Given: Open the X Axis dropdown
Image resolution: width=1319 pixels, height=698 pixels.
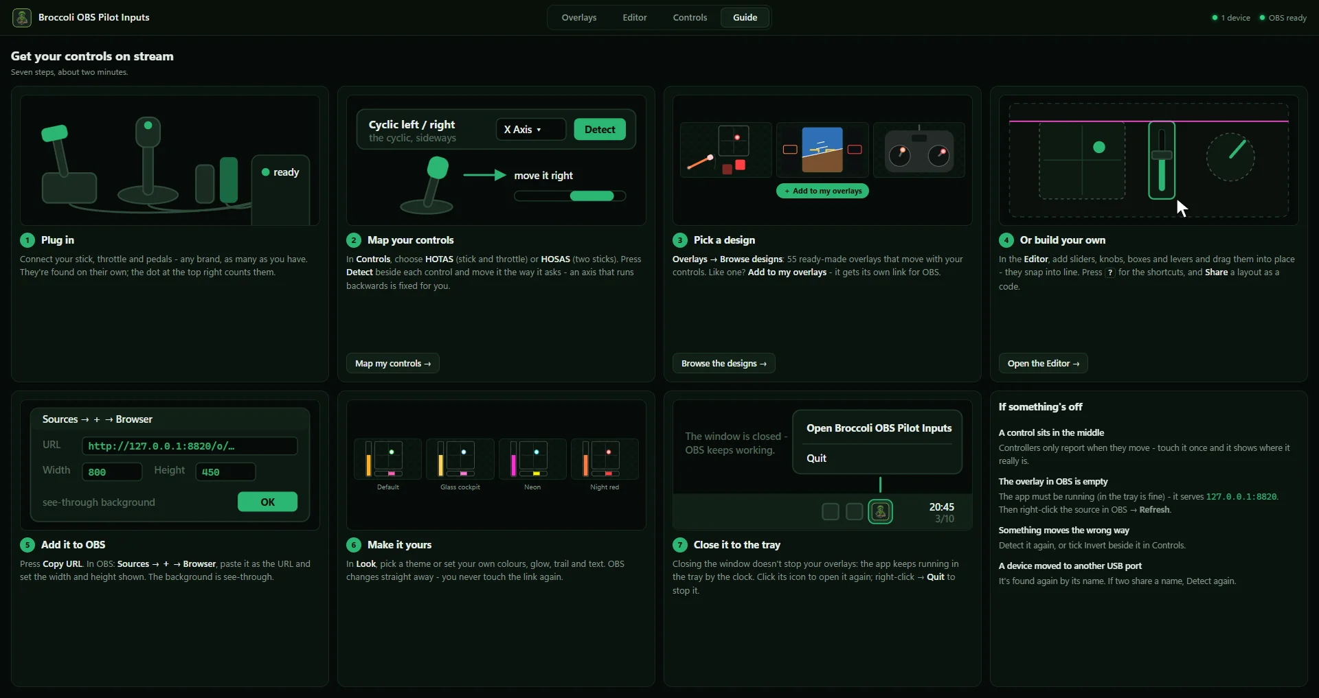Looking at the screenshot, I should tap(531, 129).
